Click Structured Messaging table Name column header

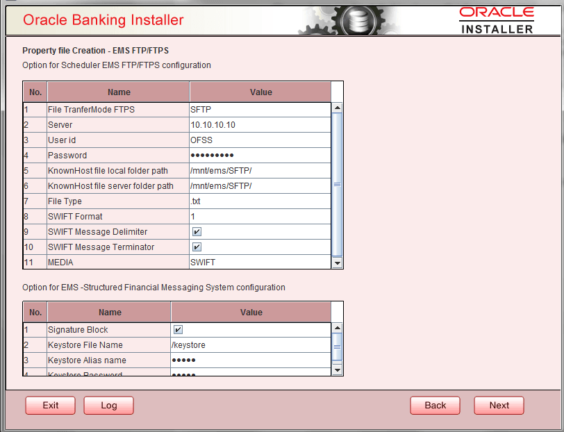point(109,313)
